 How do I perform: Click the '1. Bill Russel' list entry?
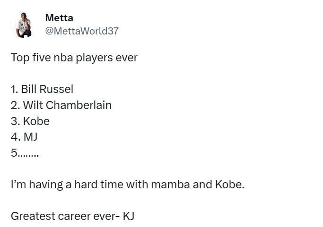point(42,89)
